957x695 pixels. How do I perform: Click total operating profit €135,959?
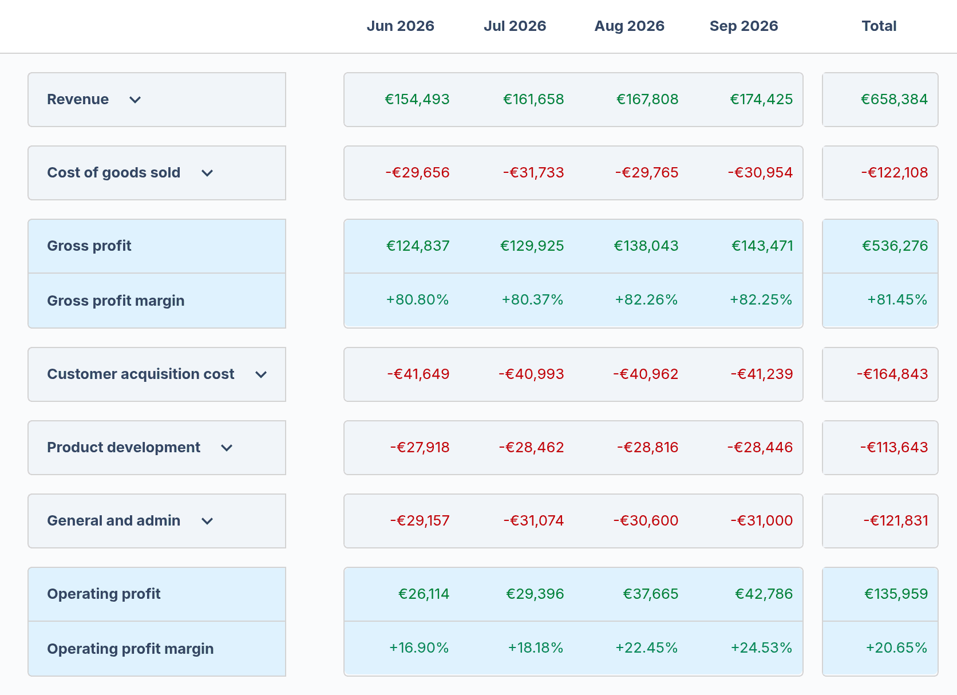(x=896, y=594)
